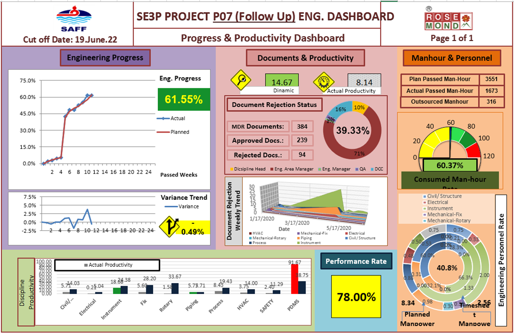
Task: Click the variance road sign icon
Action: coord(169,227)
